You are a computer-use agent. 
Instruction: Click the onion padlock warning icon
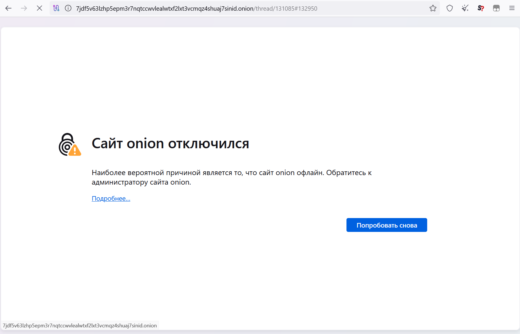tap(70, 145)
